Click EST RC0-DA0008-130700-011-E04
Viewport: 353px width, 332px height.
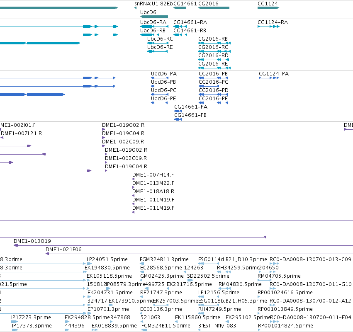point(275,322)
